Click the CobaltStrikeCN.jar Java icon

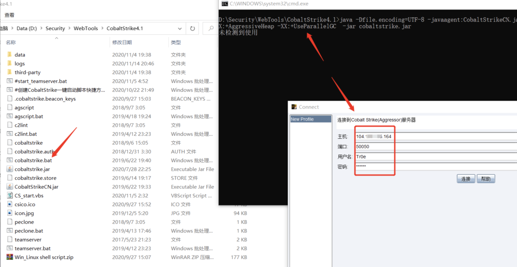(10, 187)
